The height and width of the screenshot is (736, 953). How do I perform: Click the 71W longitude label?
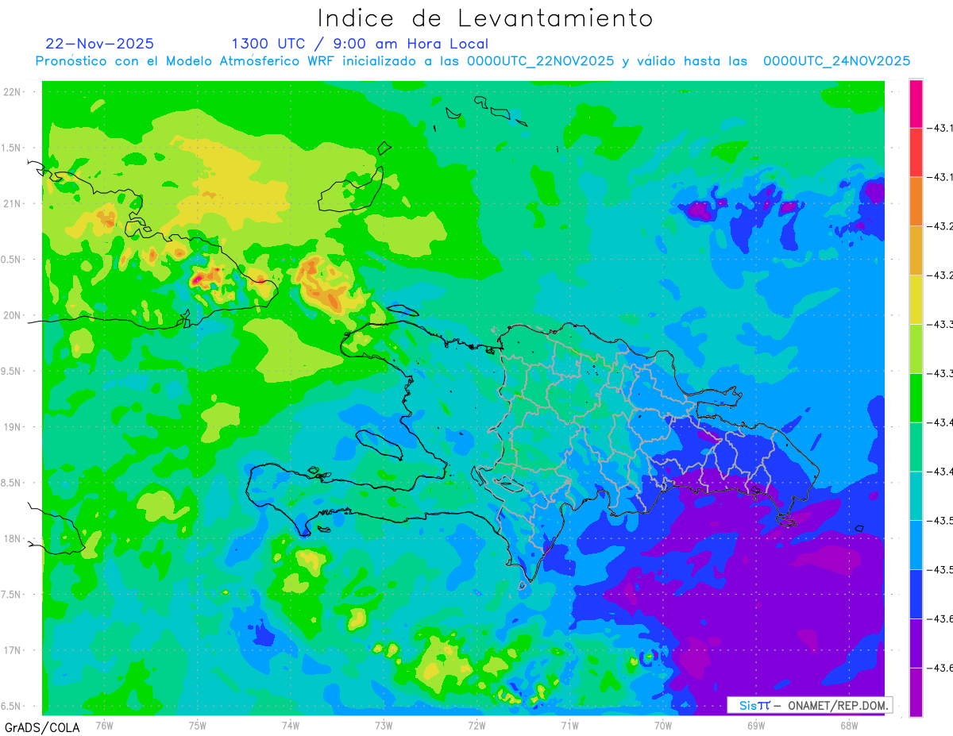click(569, 725)
